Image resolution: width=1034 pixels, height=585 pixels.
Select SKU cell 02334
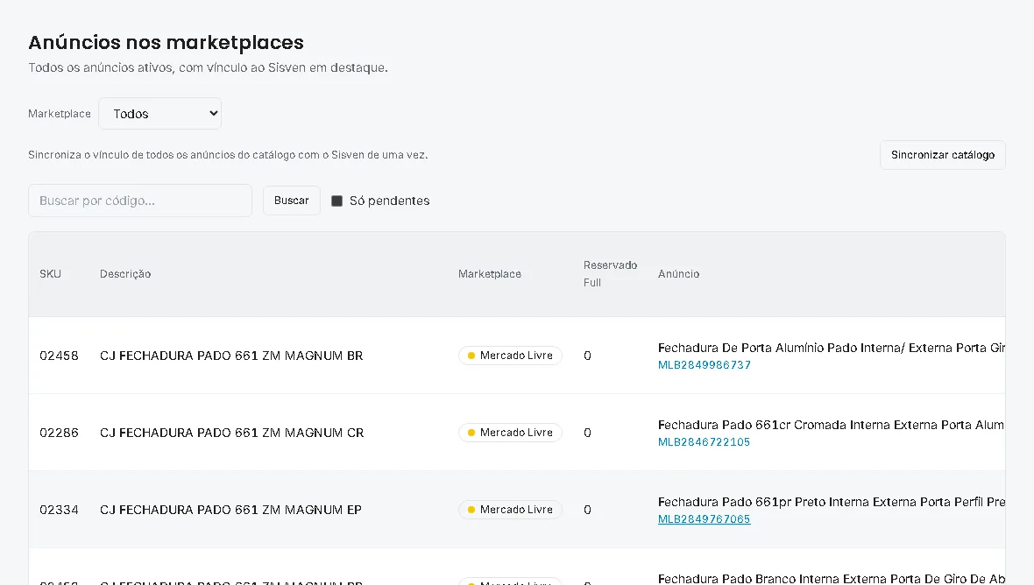(x=59, y=510)
